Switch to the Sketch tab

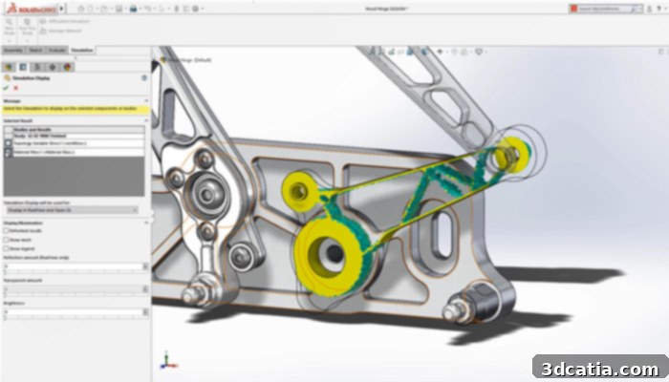click(35, 51)
